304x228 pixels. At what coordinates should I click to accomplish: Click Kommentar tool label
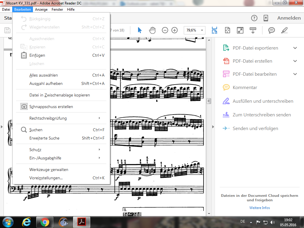[245, 88]
